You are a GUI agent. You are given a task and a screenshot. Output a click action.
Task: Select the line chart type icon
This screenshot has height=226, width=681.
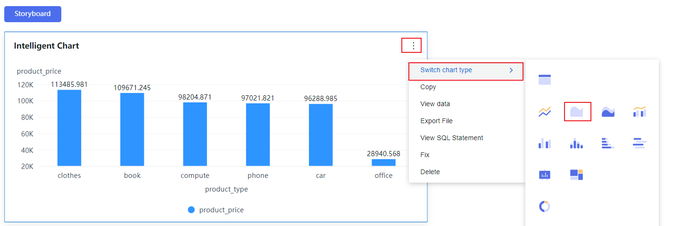point(545,112)
